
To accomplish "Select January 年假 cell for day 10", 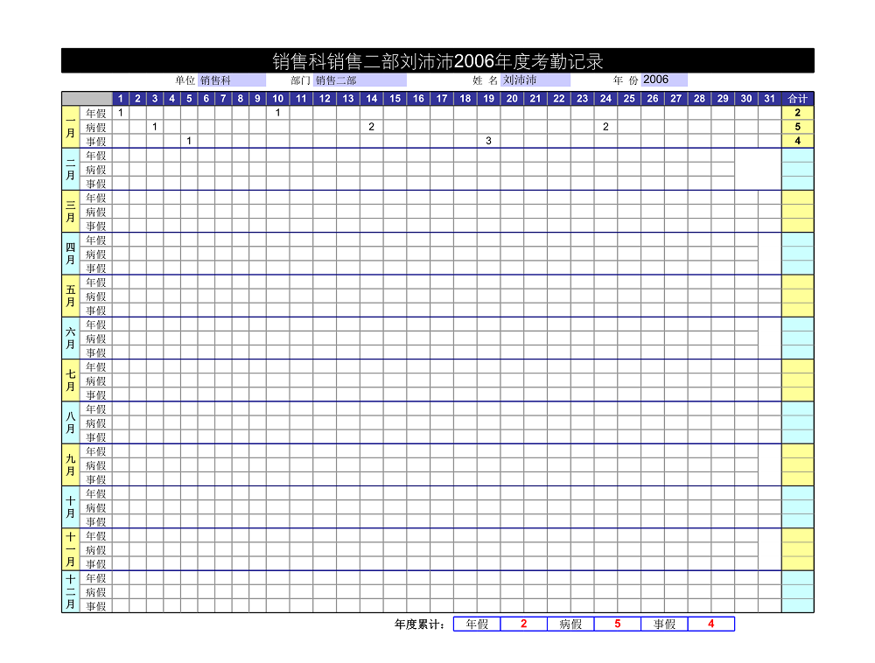I will (277, 113).
